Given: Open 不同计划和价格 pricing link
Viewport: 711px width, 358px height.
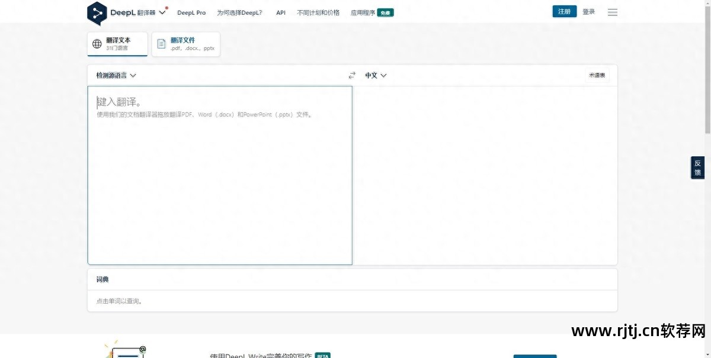Looking at the screenshot, I should [x=318, y=12].
